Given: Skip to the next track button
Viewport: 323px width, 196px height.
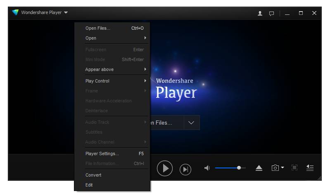Looking at the screenshot, I should click(185, 170).
